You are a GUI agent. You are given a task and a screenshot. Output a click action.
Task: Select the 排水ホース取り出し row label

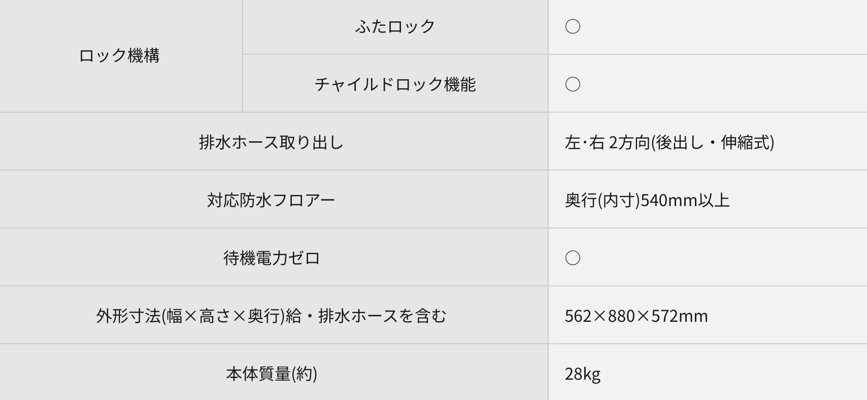click(x=271, y=142)
